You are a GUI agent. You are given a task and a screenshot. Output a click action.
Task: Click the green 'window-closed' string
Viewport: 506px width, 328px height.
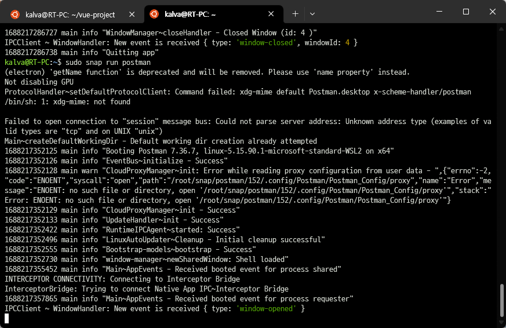point(266,42)
